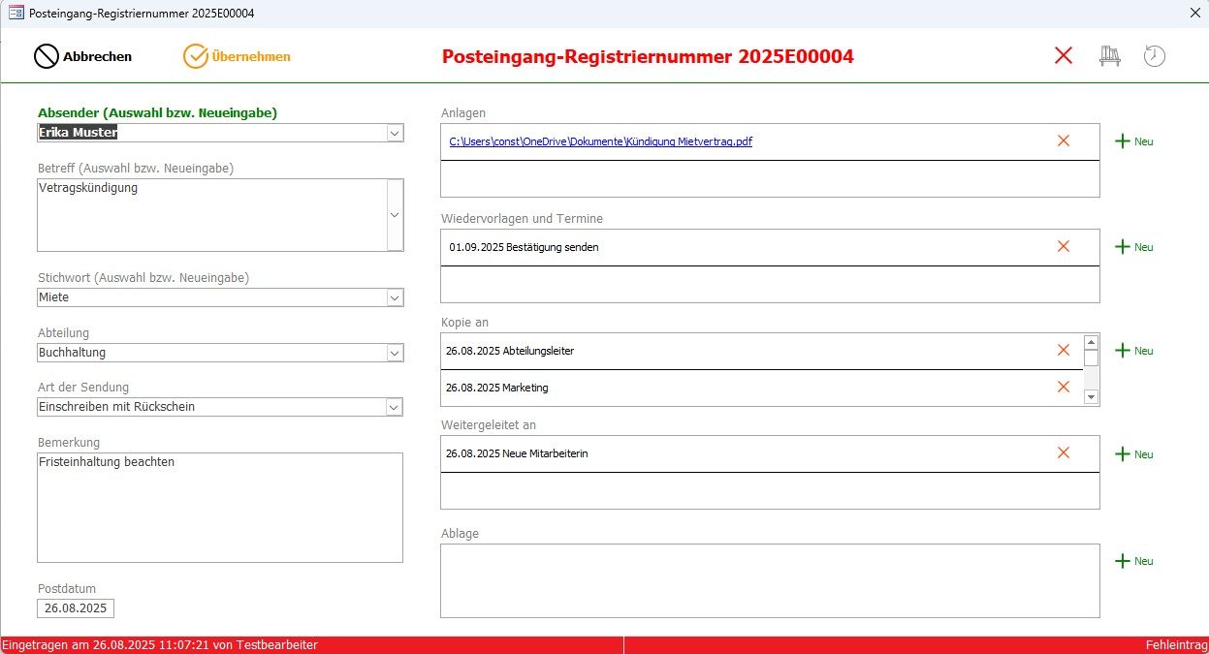
Task: Add new Wiedervorlagen und Termine entry
Action: (1133, 247)
